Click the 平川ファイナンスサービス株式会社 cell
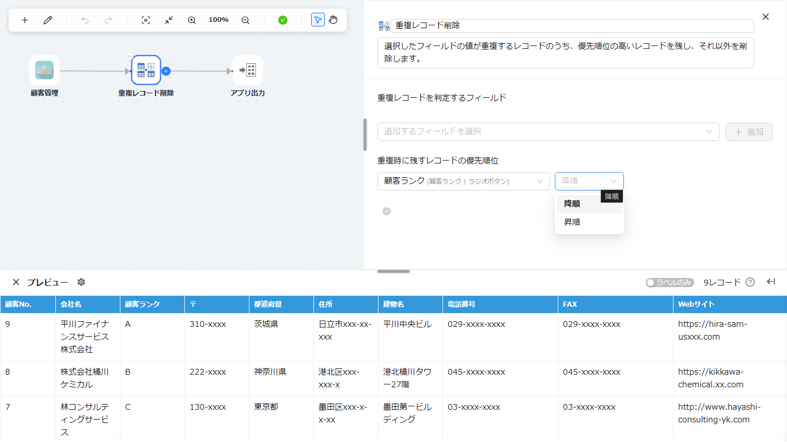This screenshot has width=787, height=442. [x=88, y=337]
